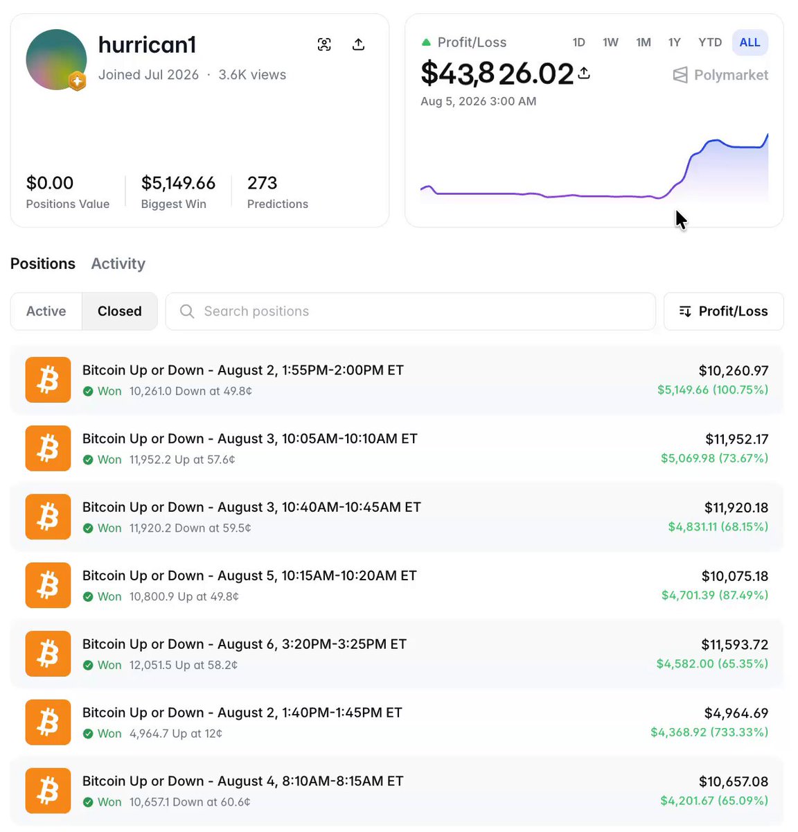Click the green Profit/Loss up-triangle icon
The height and width of the screenshot is (832, 798).
tap(426, 42)
